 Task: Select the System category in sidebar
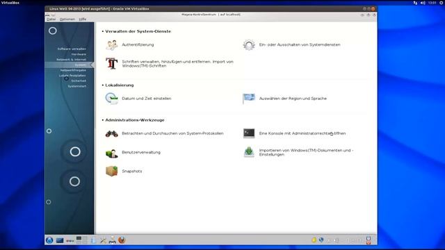pos(70,65)
